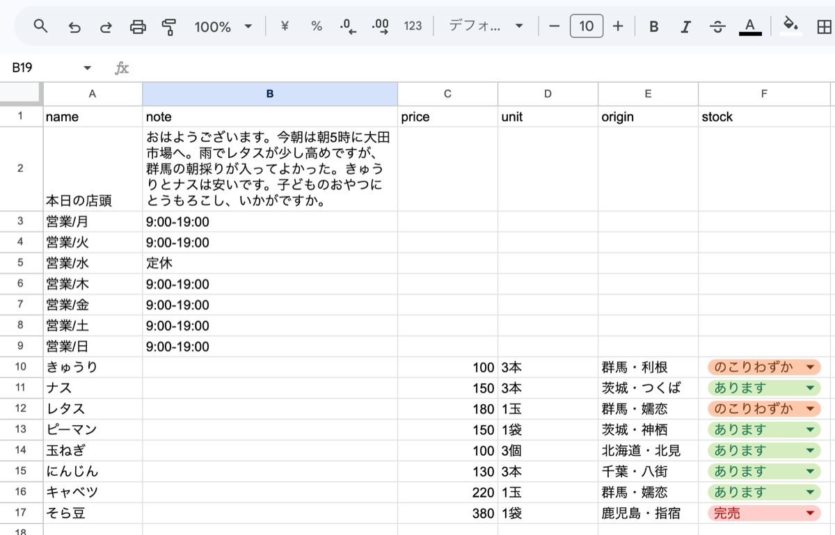The height and width of the screenshot is (535, 835).
Task: Click the 'unit' header cell
Action: (x=548, y=116)
